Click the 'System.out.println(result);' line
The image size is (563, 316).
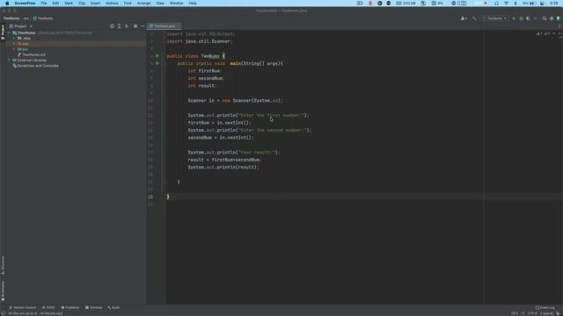click(x=223, y=168)
